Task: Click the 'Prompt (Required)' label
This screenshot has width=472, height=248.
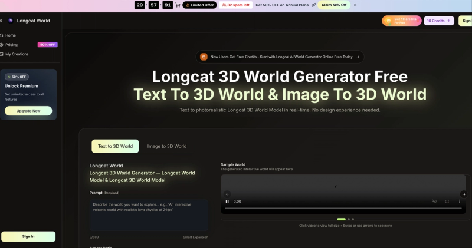Action: click(104, 193)
